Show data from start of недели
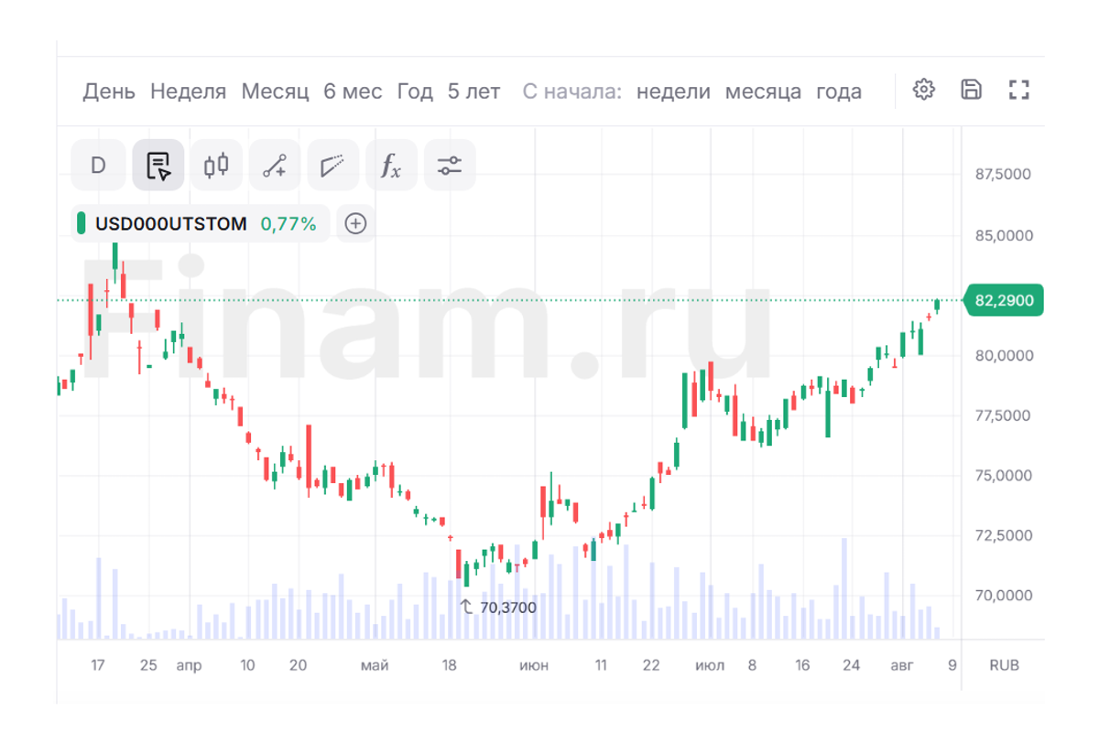The width and height of the screenshot is (1099, 732). pyautogui.click(x=673, y=91)
